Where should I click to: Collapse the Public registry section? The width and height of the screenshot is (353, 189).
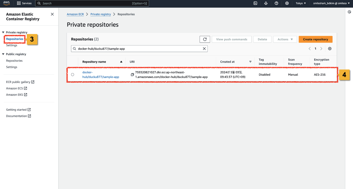[x=3, y=54]
